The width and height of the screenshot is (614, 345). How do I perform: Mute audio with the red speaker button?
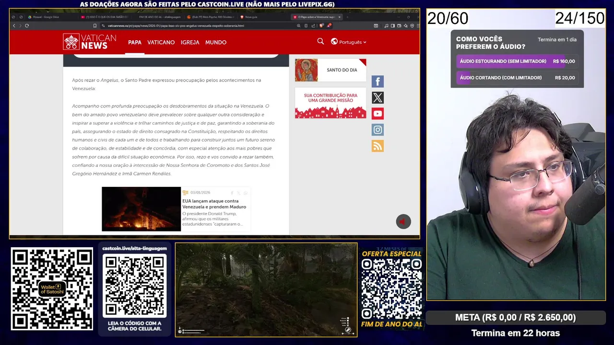pos(403,221)
